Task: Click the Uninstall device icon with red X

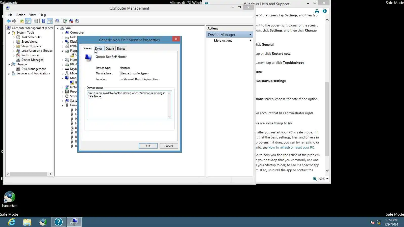Action: [71, 21]
